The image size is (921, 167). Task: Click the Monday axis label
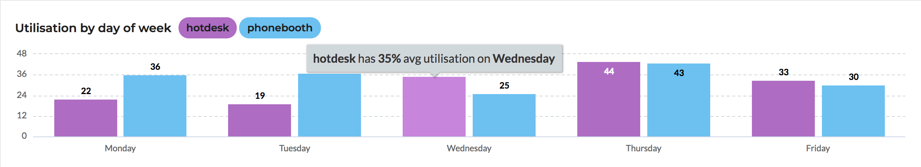120,148
